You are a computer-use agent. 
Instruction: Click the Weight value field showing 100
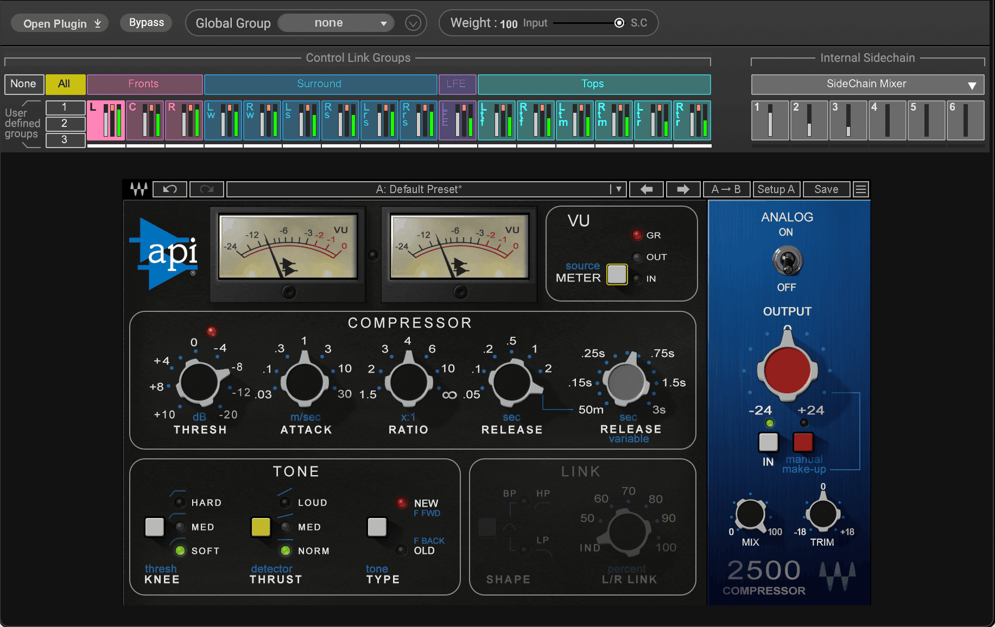click(509, 23)
